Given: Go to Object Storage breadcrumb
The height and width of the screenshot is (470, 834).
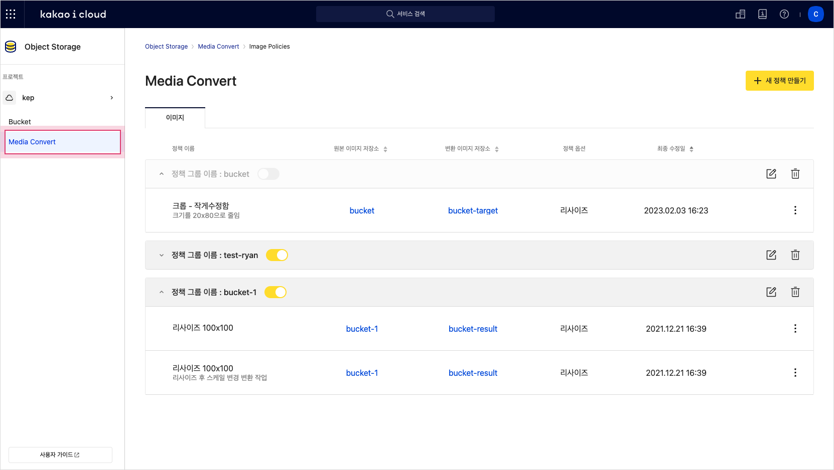Looking at the screenshot, I should (166, 47).
